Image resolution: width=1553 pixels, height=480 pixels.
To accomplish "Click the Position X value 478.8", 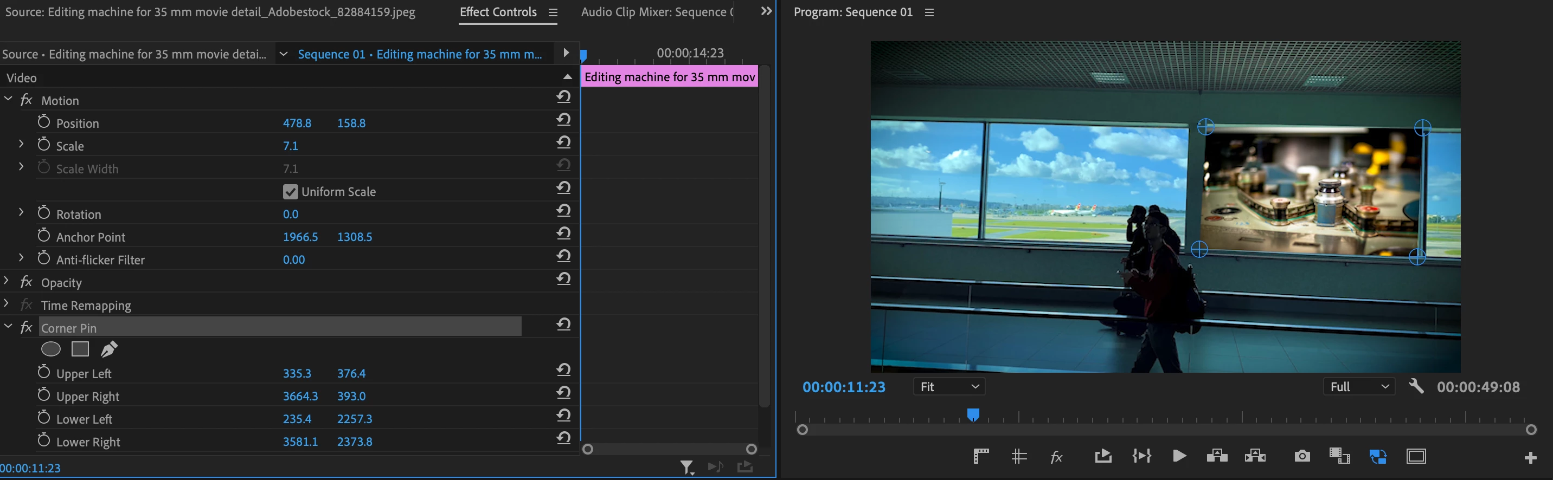I will 297,123.
